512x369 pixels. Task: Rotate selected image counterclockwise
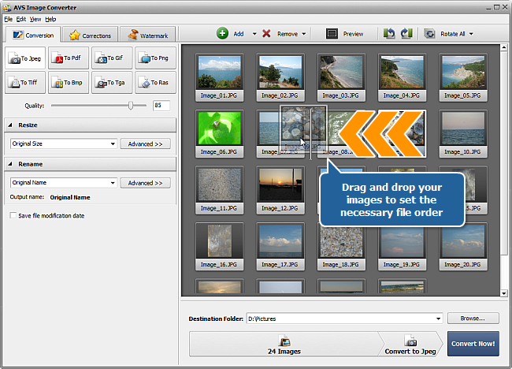click(389, 33)
